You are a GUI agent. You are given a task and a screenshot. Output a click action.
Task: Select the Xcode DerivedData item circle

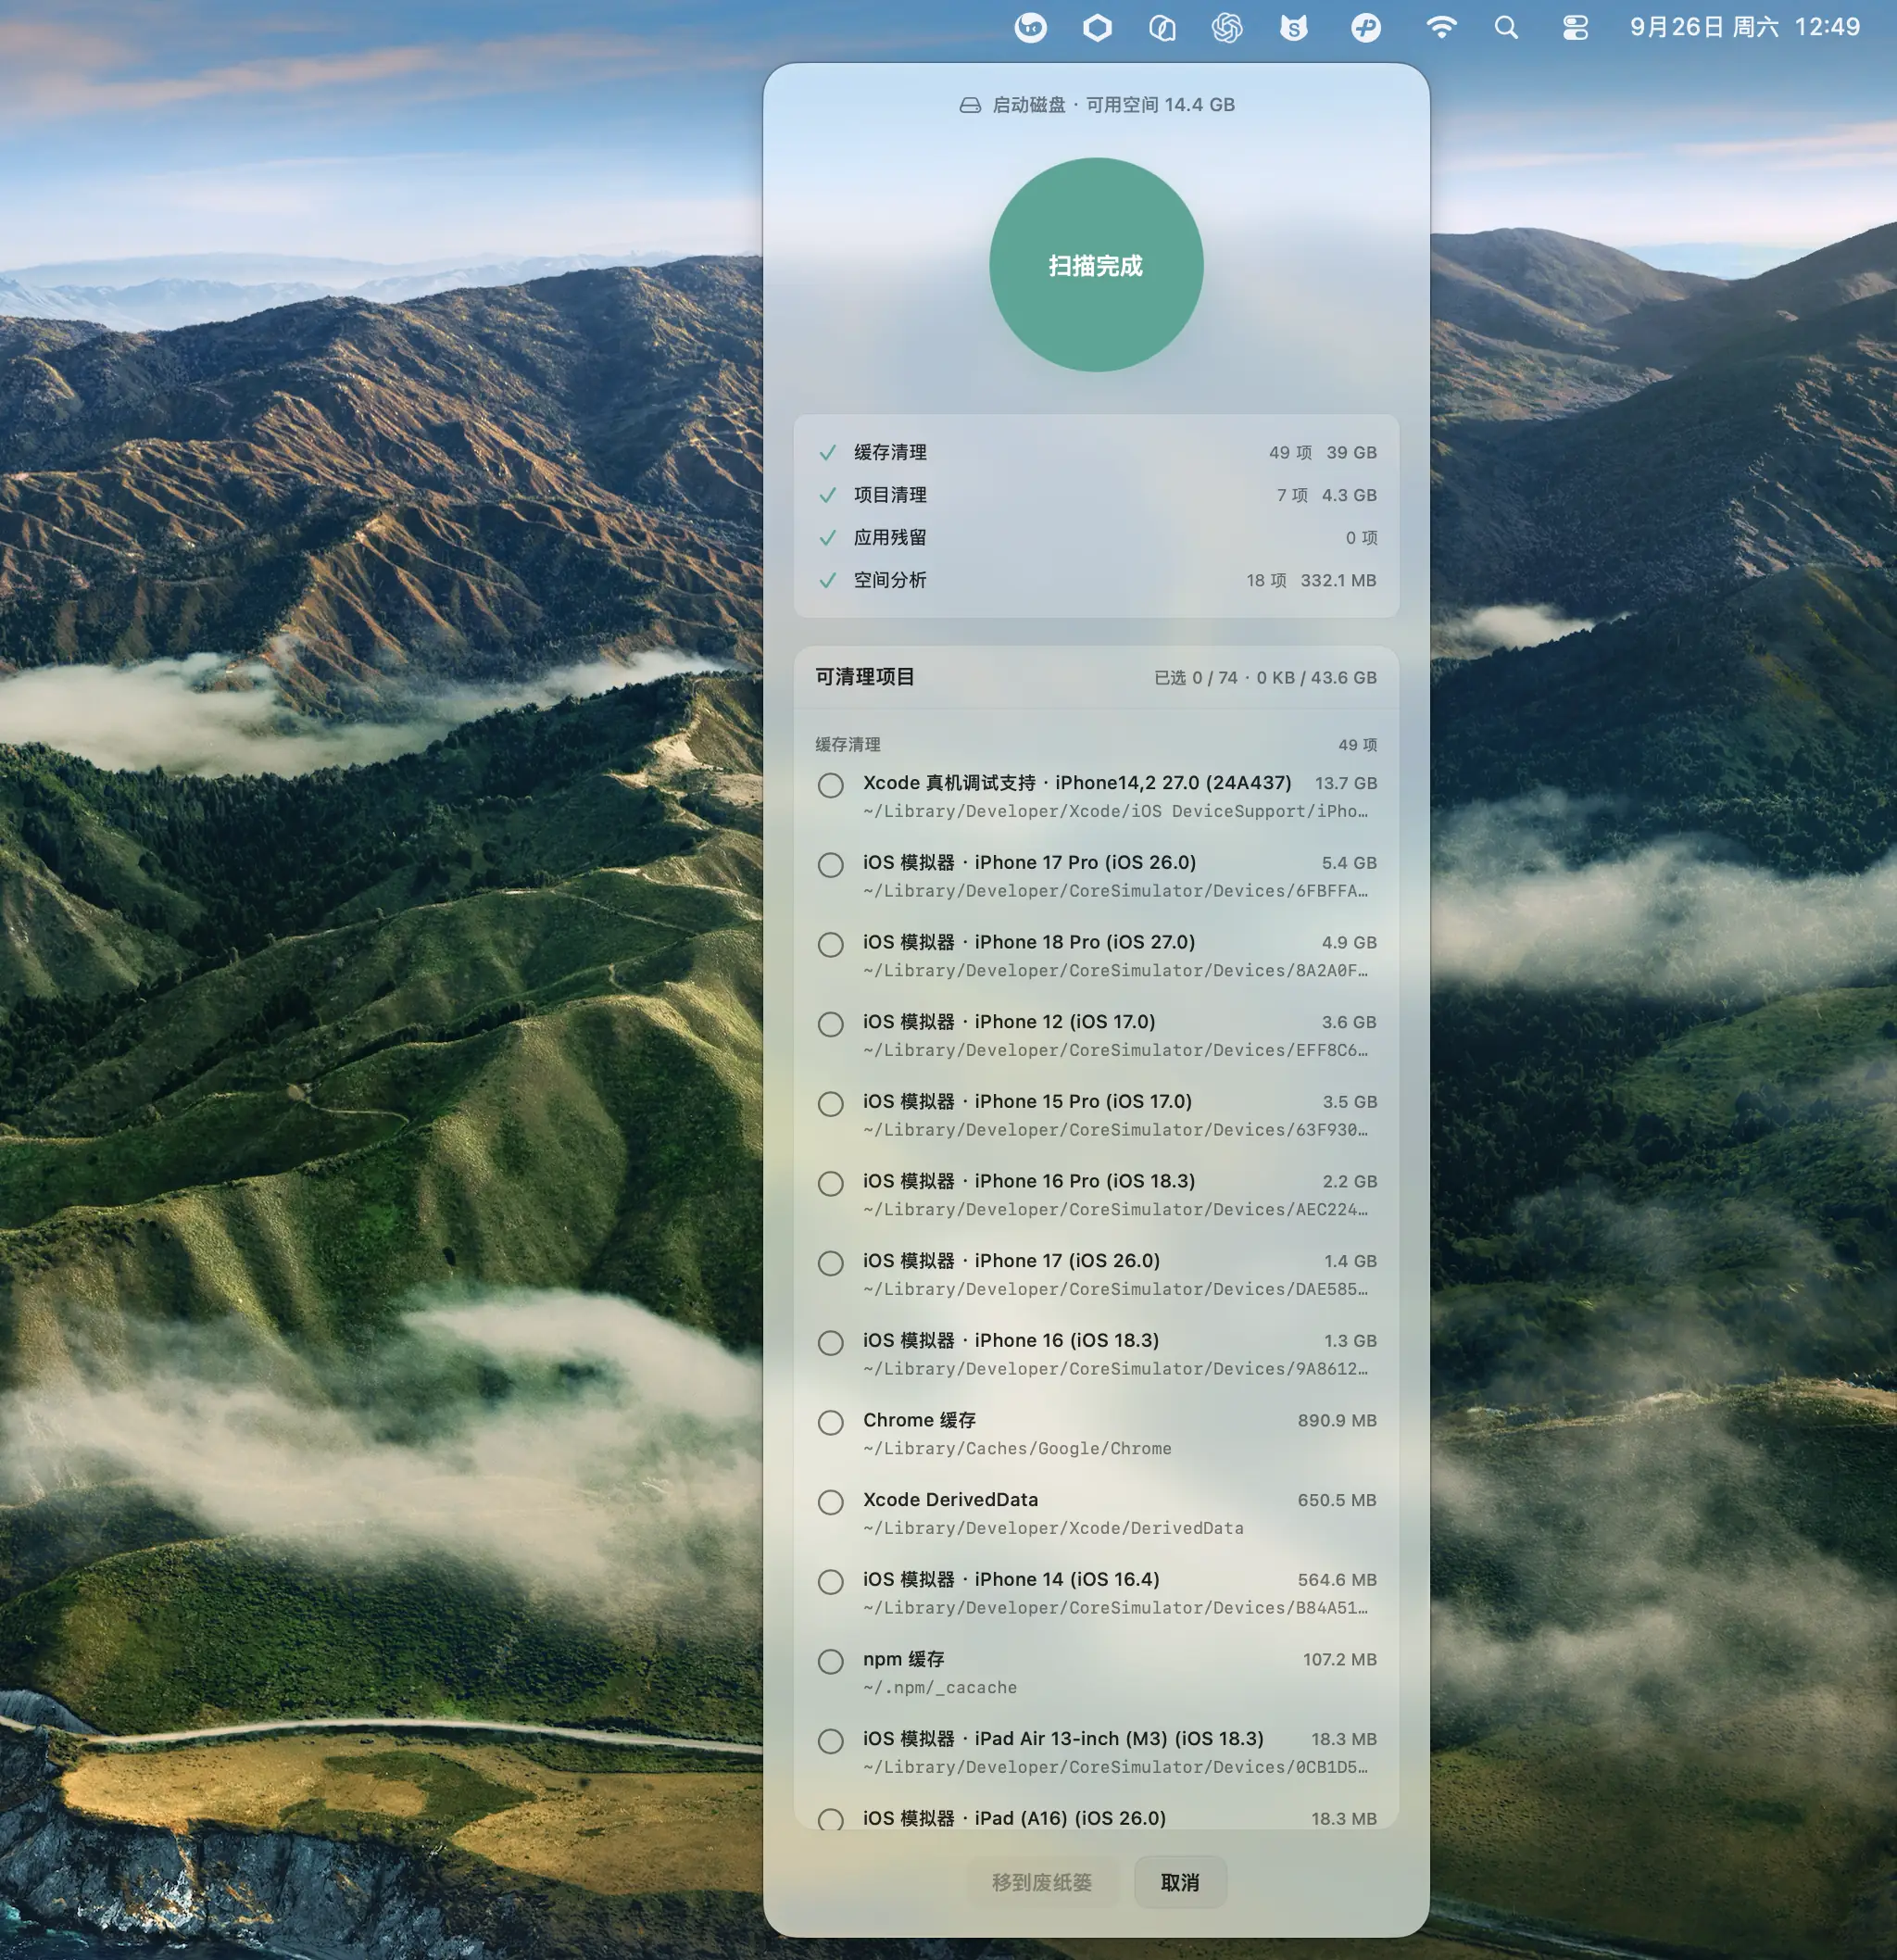point(830,1502)
